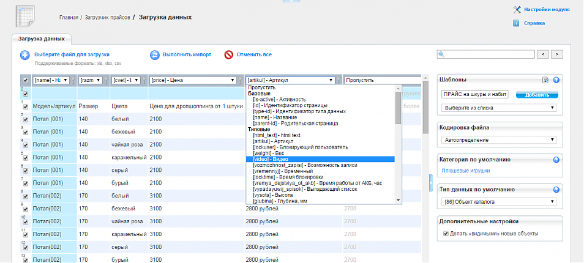Click the blue plus file upload icon
This screenshot has height=263, width=584.
tap(25, 55)
